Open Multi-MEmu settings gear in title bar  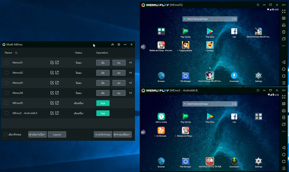(119, 44)
